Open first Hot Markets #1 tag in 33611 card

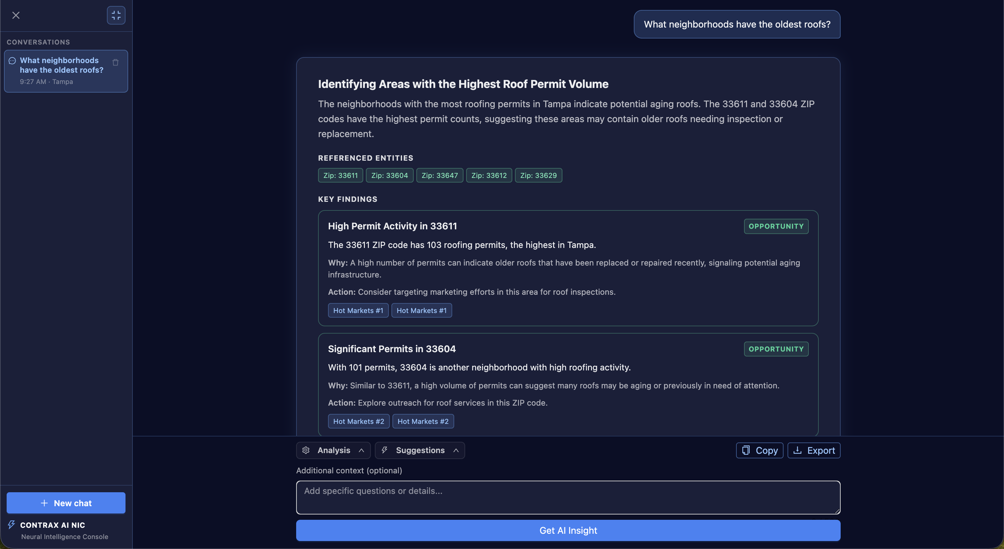coord(358,310)
